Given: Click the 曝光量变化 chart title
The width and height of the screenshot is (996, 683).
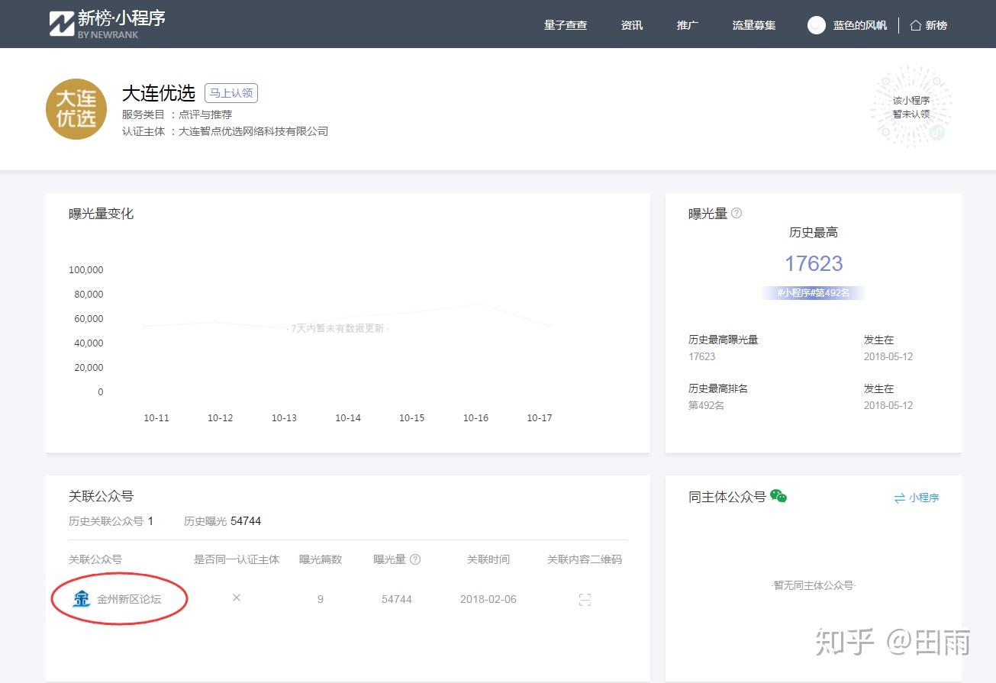Looking at the screenshot, I should (102, 214).
